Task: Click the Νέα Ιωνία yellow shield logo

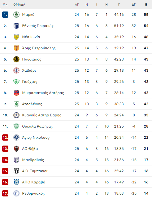Action: [16, 37]
